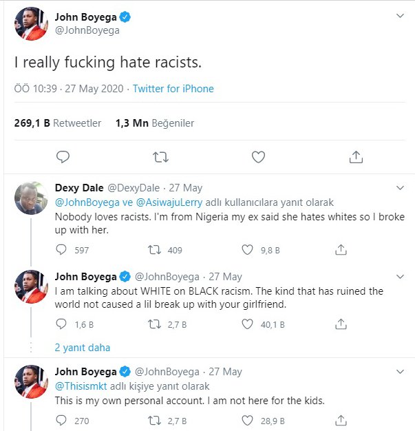
Task: Share the main tweet
Action: 356,157
